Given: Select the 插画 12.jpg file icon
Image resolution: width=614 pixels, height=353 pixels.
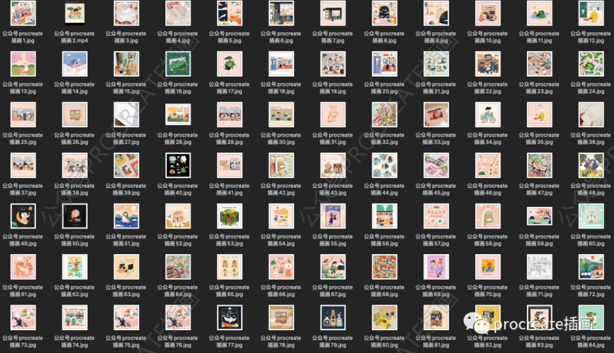Looking at the screenshot, I should 591,13.
